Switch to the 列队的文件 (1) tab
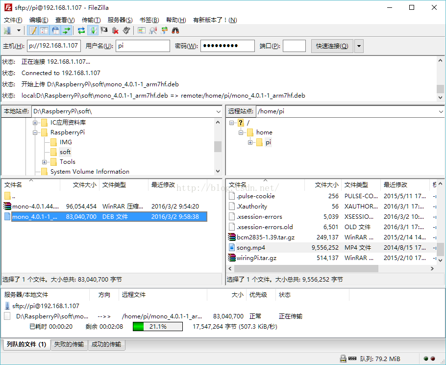446x365 pixels. coord(26,344)
